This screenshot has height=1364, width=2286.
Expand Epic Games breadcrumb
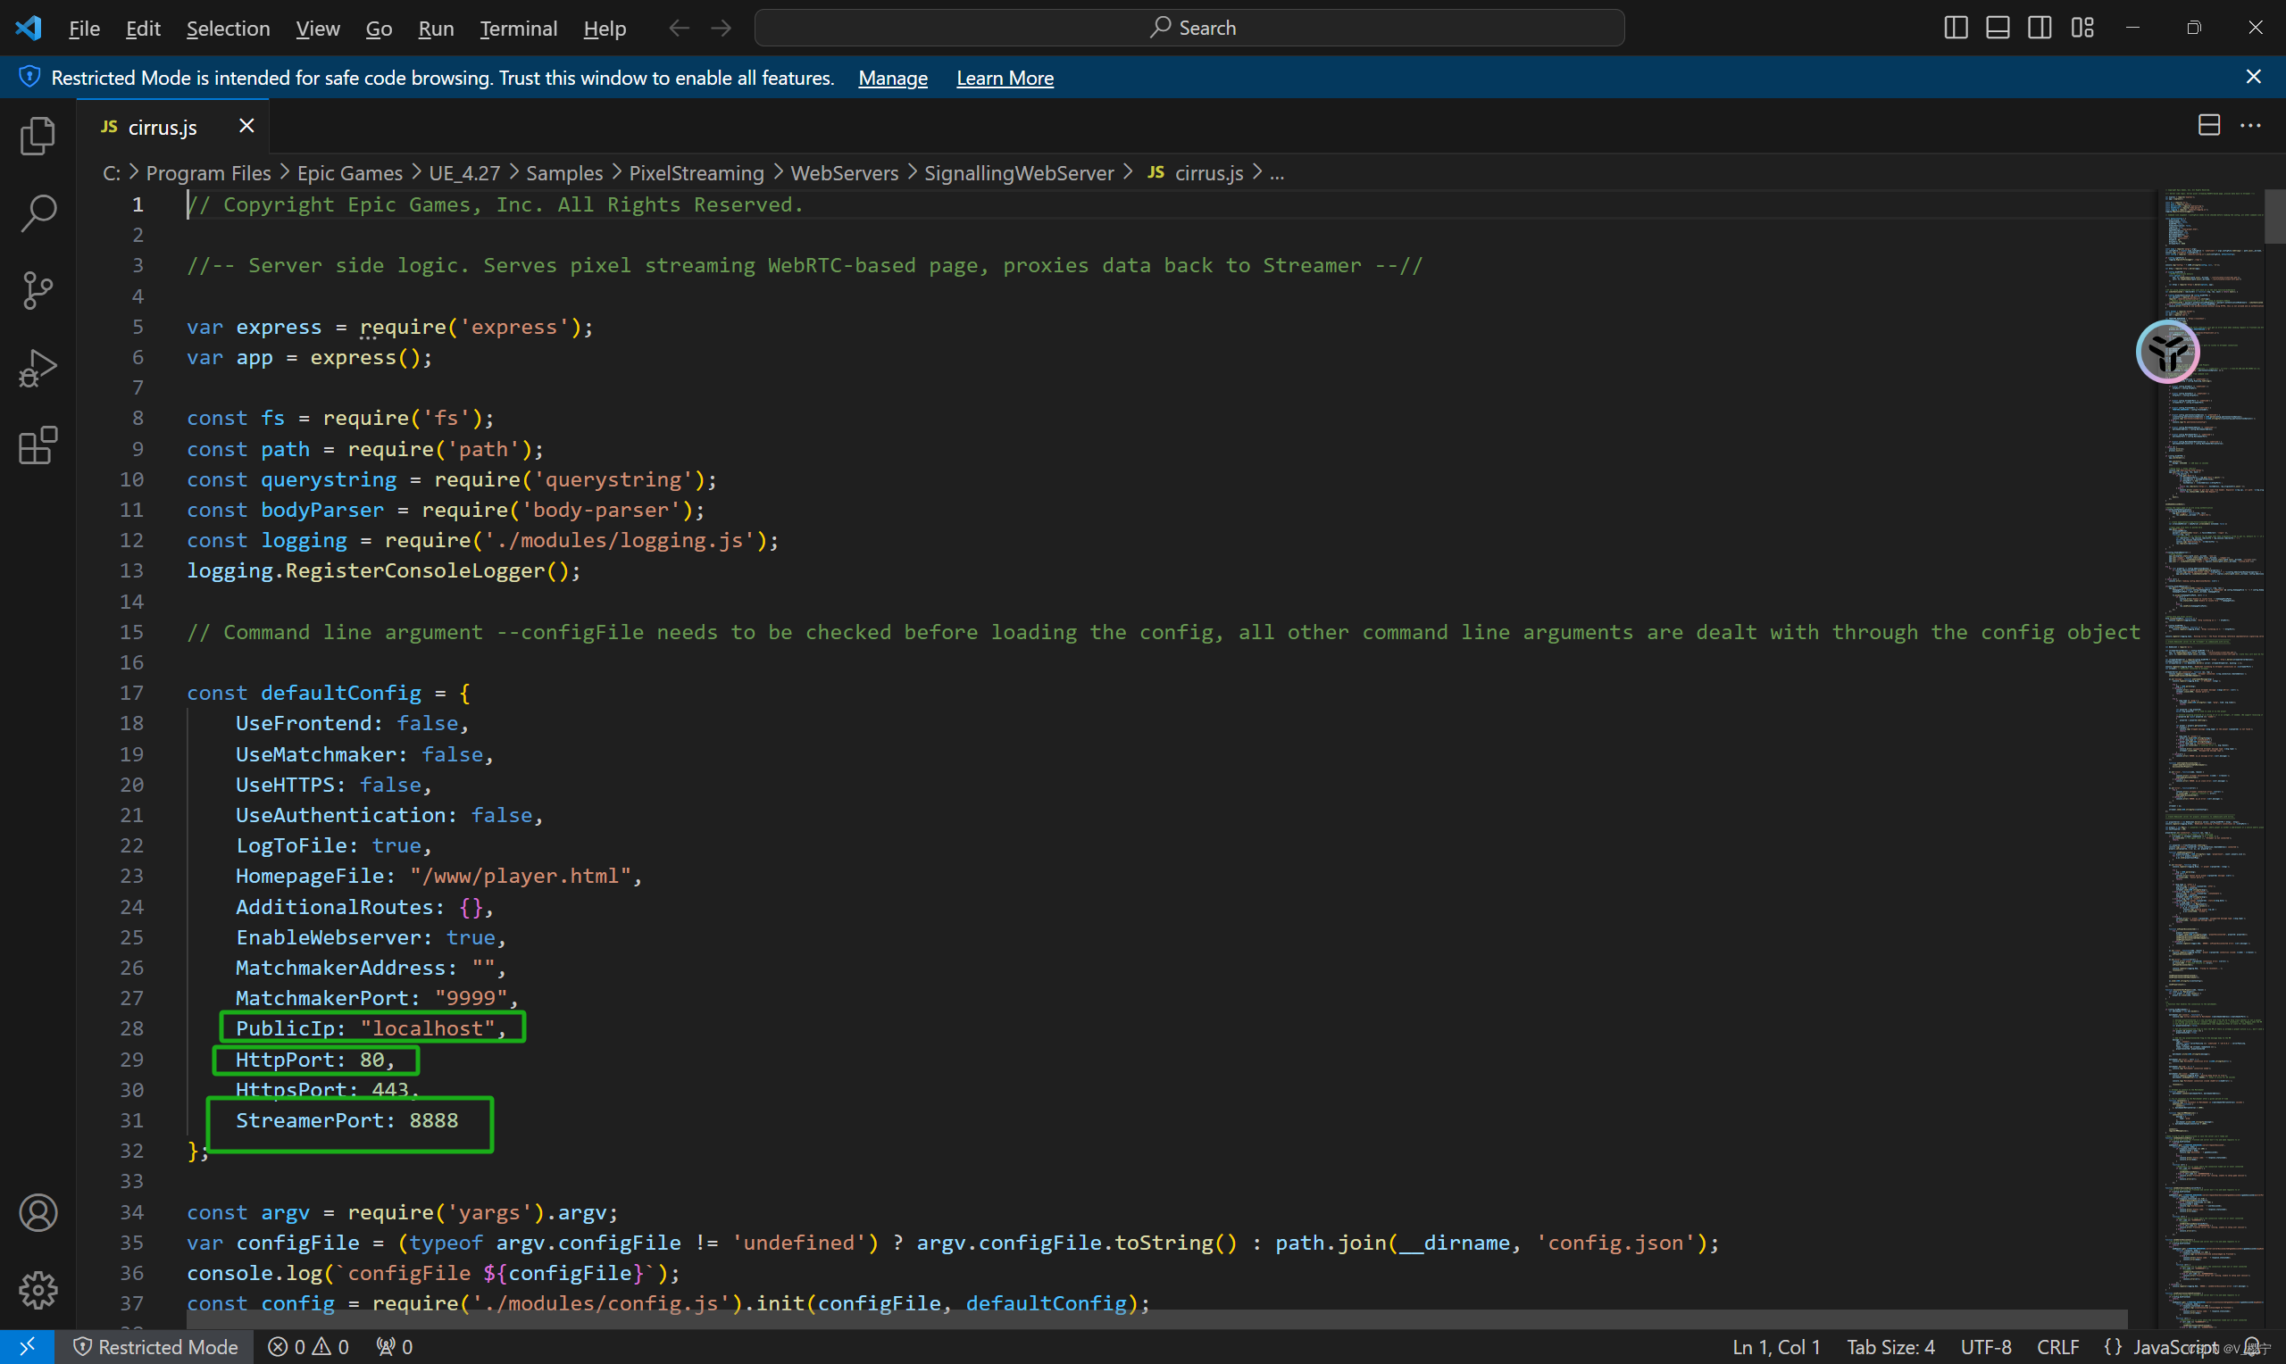pos(349,173)
